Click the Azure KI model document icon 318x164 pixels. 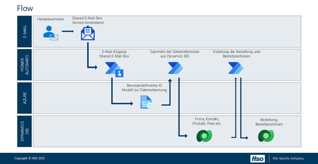(147, 102)
